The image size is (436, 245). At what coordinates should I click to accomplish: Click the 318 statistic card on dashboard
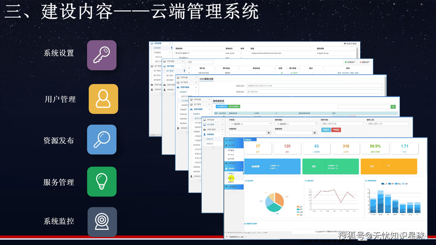click(346, 148)
